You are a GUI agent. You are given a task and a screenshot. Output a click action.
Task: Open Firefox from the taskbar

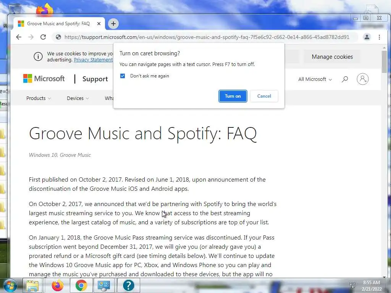point(57,285)
